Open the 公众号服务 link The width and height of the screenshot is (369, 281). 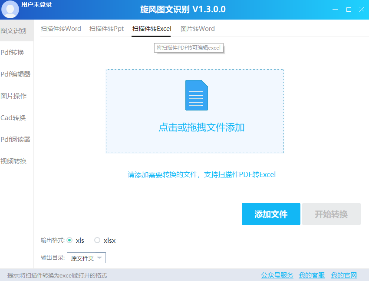point(277,275)
